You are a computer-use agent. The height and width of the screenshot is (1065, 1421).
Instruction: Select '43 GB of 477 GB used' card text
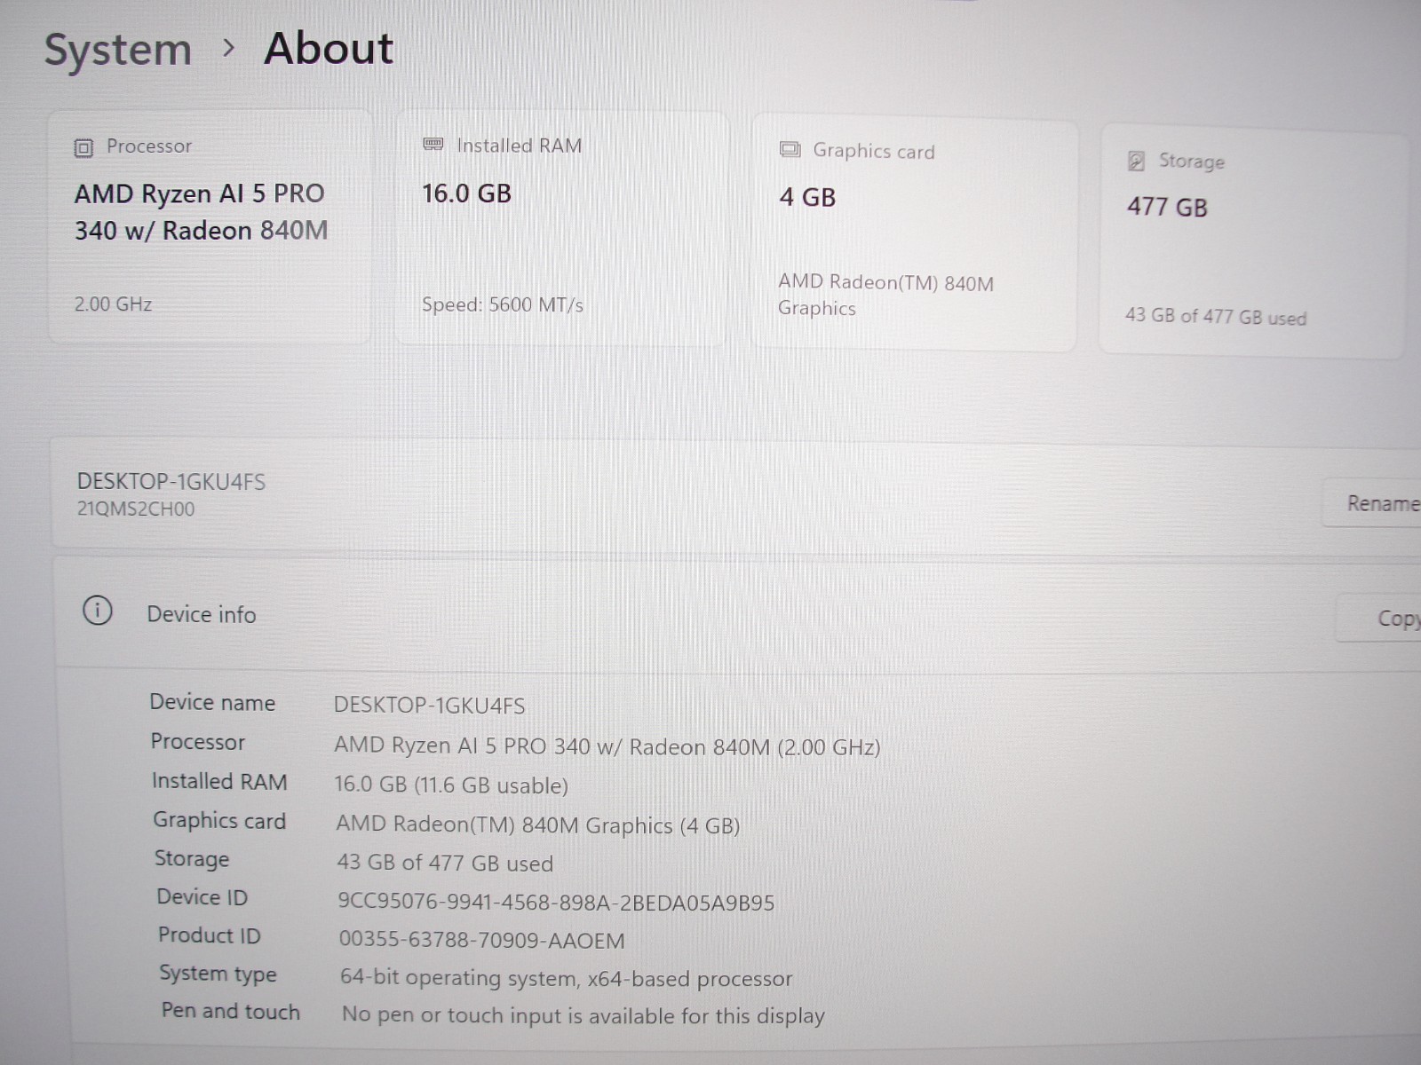[x=1216, y=316]
